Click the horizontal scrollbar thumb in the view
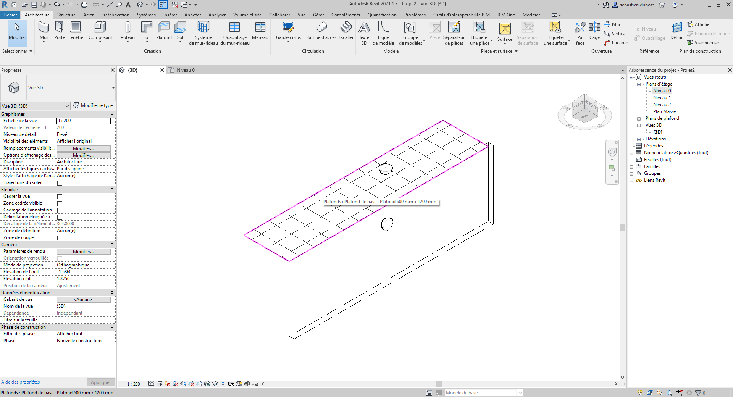Image resolution: width=733 pixels, height=397 pixels. [x=439, y=384]
